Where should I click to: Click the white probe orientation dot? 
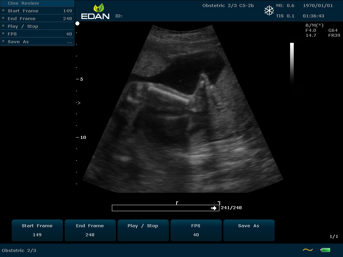[x=77, y=23]
